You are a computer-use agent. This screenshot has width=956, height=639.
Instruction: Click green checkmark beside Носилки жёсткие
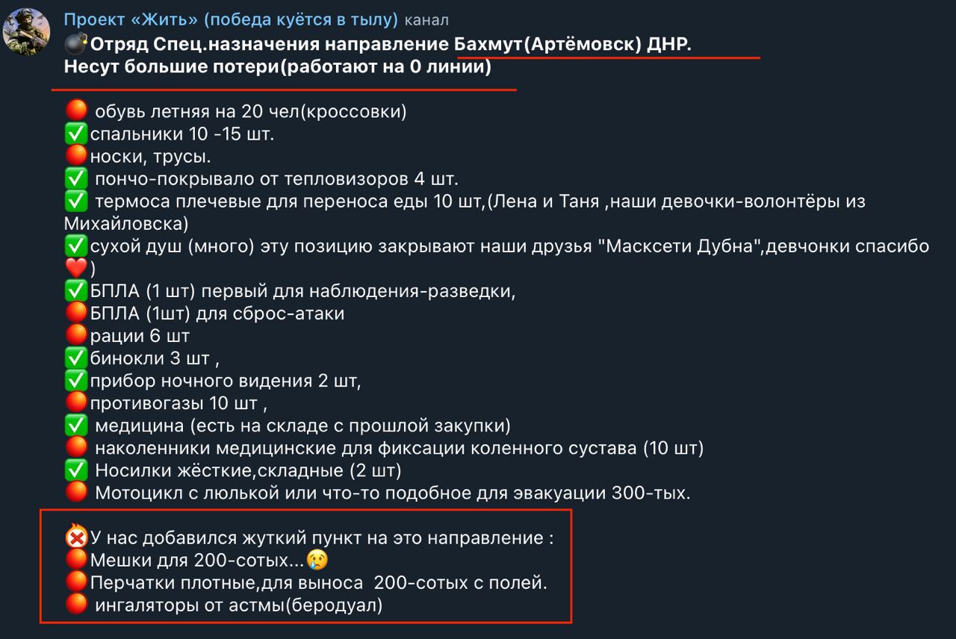(76, 470)
